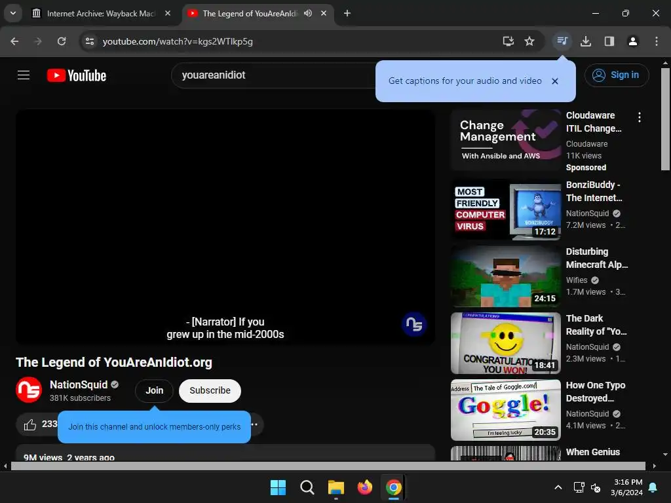Sign in to YouTube

tap(616, 75)
